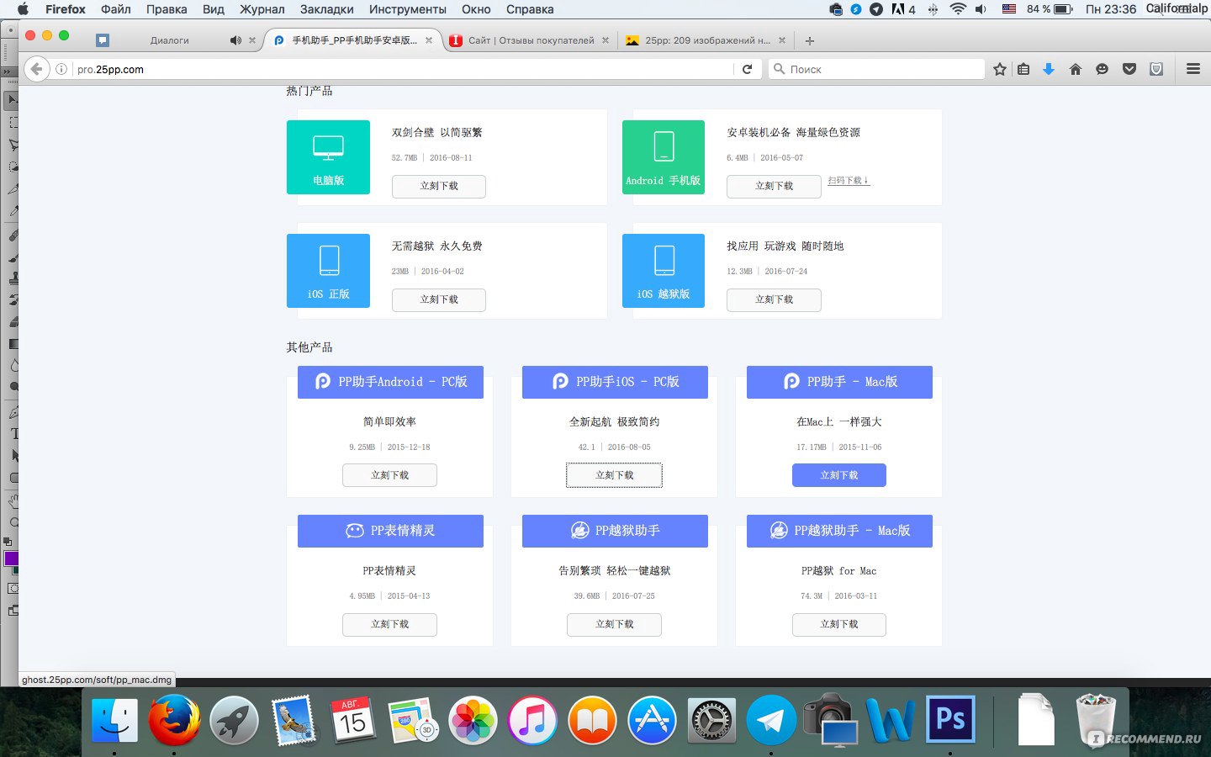Screen dimensions: 1211x757
Task: Open the Закладки menu
Action: pos(326,9)
